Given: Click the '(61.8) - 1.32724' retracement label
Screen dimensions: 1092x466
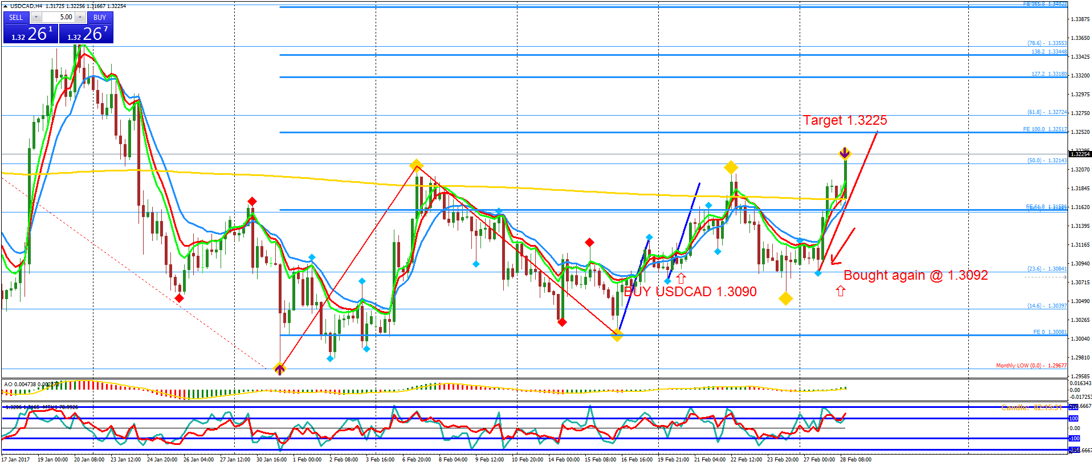Looking at the screenshot, I should 1047,112.
